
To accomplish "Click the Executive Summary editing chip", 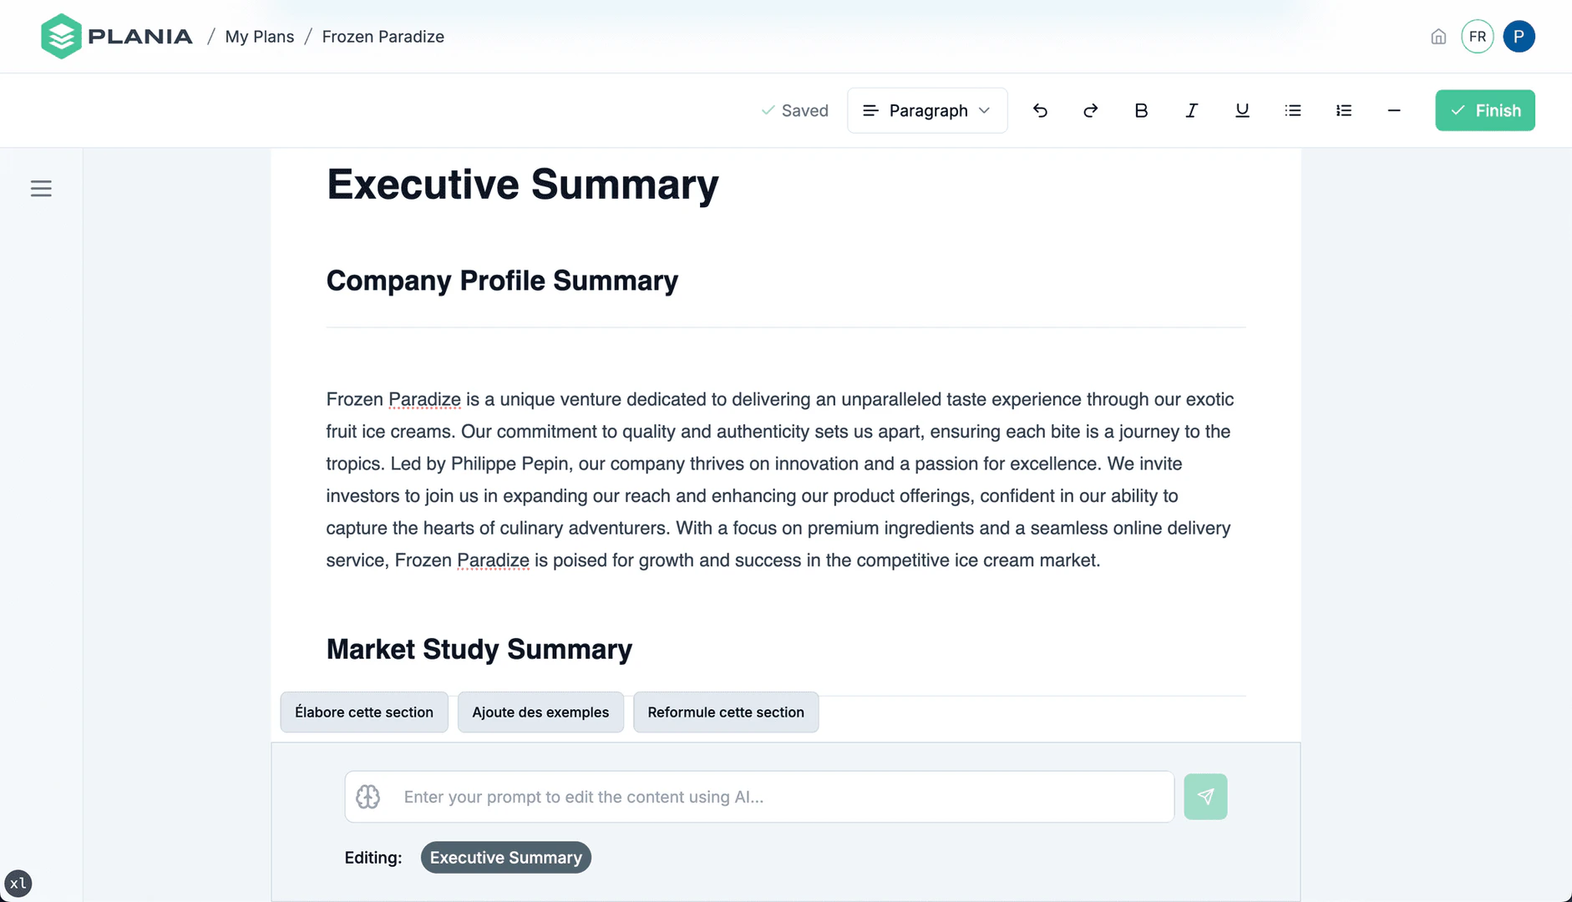I will (x=505, y=857).
